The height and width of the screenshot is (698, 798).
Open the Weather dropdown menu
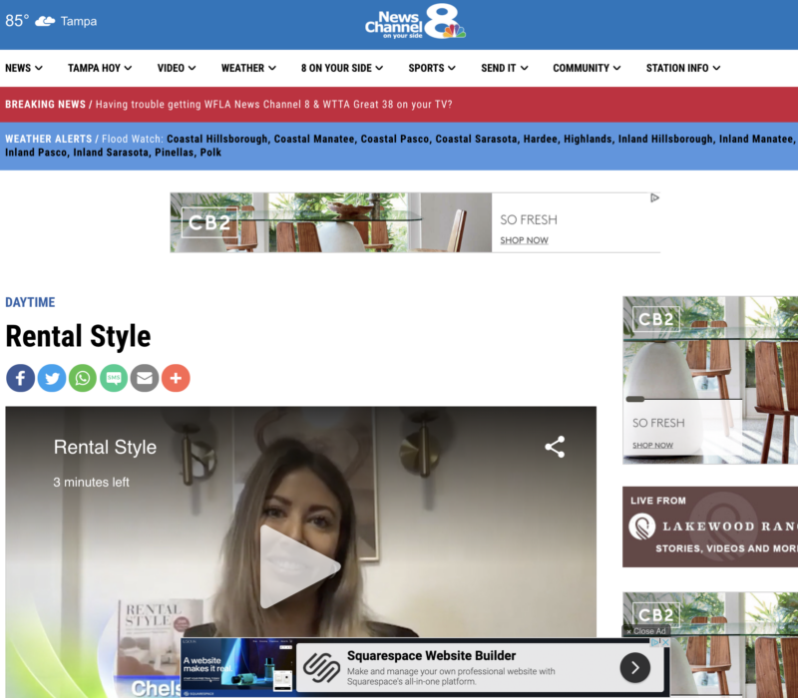[x=248, y=68]
